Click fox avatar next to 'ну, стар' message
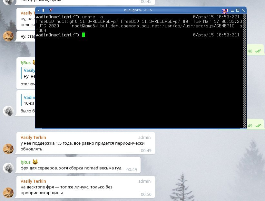The image size is (265, 201). [x=8, y=36]
